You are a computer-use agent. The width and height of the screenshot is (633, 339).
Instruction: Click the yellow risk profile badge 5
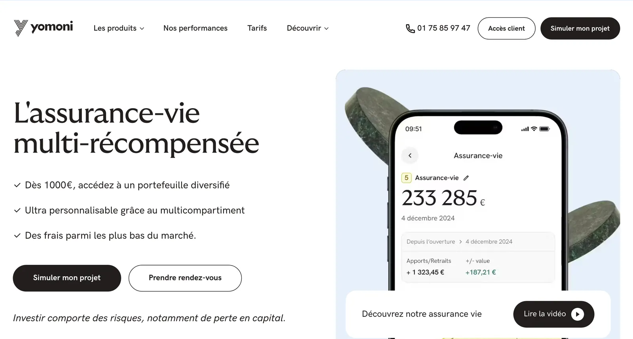[x=406, y=178]
